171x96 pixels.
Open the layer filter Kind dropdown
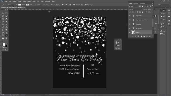[134, 6]
